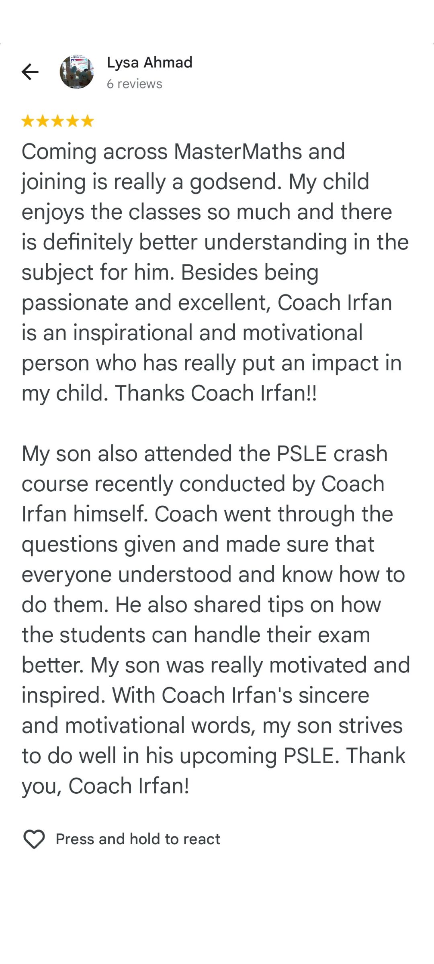Click the reviewer name Lysa Ahmad
The image size is (434, 964).
149,63
